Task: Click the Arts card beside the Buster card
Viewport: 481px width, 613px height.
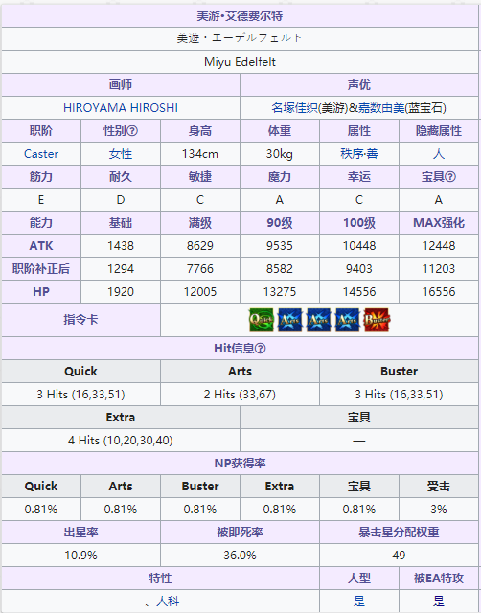Action: pyautogui.click(x=348, y=320)
